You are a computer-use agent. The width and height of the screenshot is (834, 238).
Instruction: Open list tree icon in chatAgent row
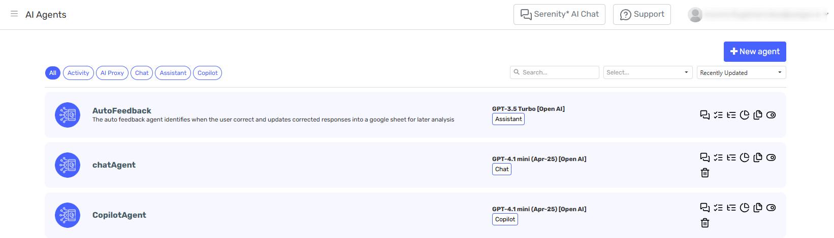pos(731,157)
